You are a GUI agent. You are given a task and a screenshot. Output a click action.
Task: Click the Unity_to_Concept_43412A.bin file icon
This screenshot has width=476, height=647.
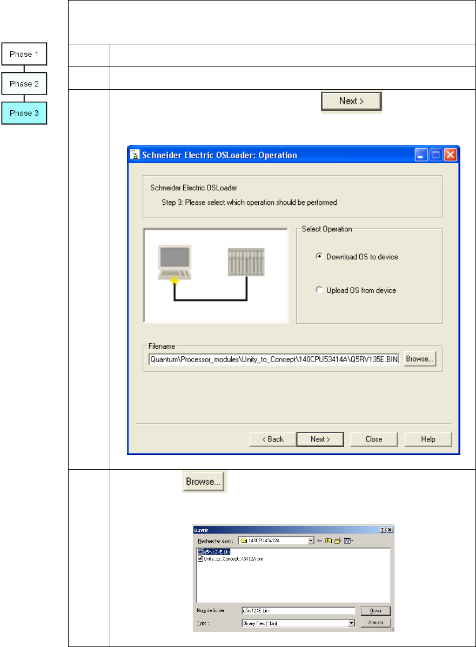pyautogui.click(x=200, y=559)
